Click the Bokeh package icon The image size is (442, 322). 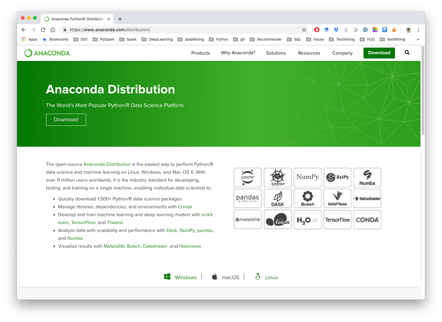point(307,198)
